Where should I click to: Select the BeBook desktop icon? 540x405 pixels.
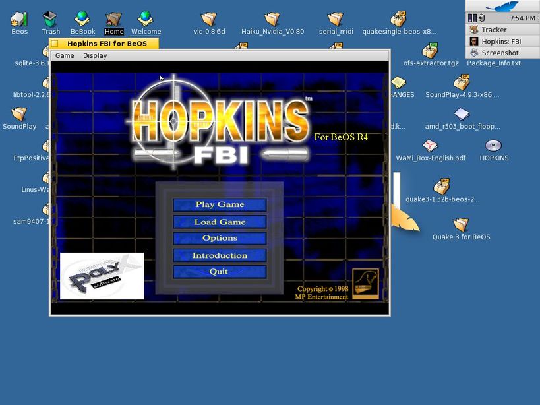pos(82,18)
